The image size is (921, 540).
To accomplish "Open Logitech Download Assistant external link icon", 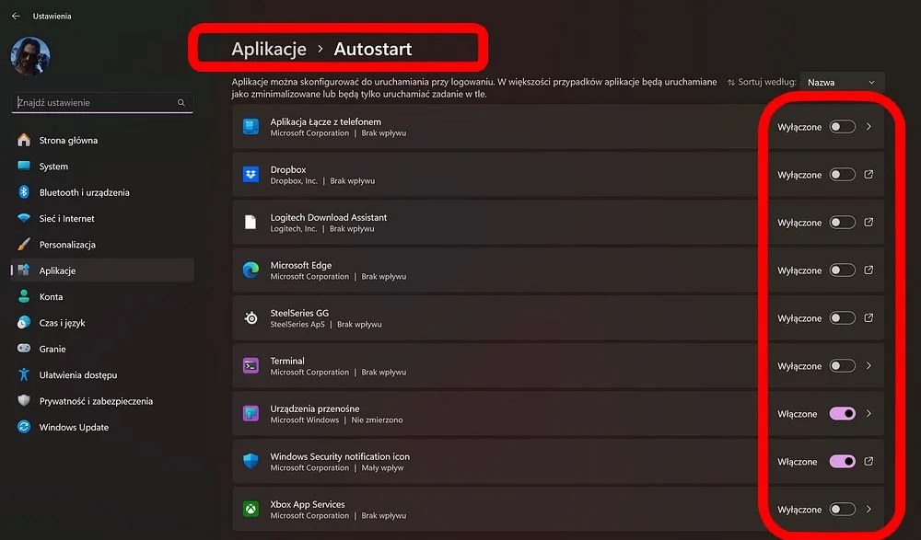I will click(869, 222).
